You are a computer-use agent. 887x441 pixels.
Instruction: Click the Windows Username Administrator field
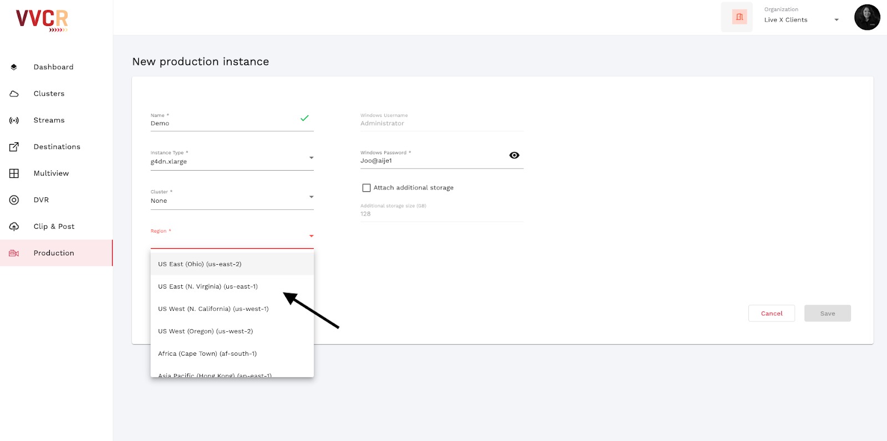442,121
